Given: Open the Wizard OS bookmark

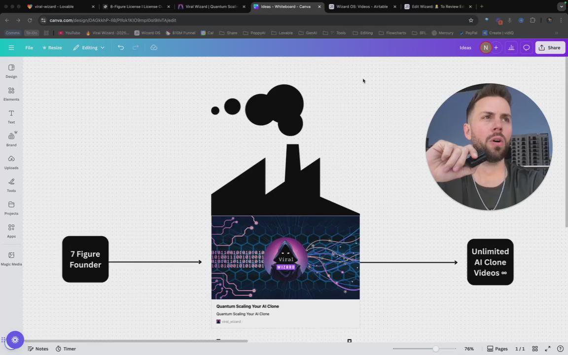Looking at the screenshot, I should click(147, 33).
